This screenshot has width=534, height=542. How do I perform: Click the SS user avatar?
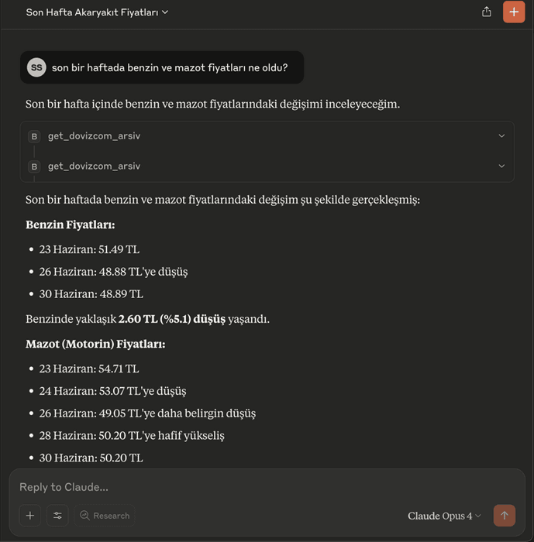coord(36,67)
